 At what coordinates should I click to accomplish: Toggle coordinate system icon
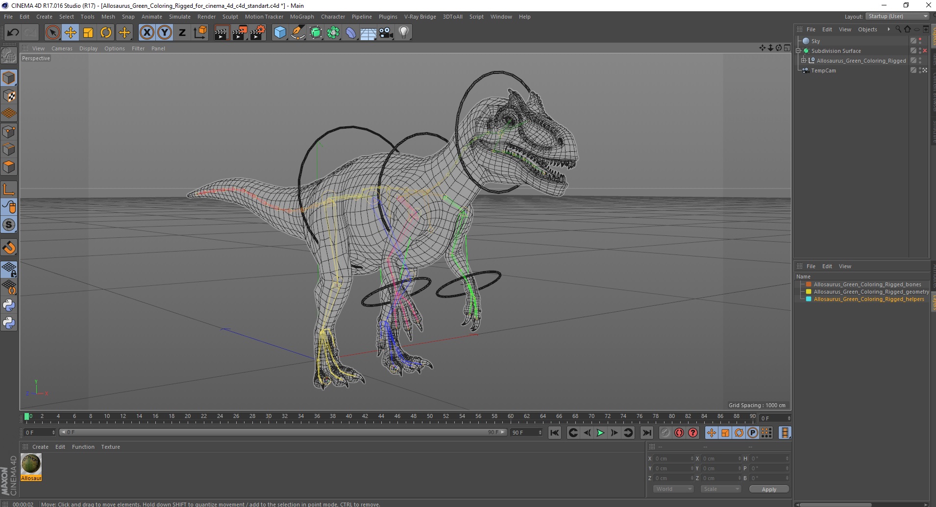click(x=200, y=33)
